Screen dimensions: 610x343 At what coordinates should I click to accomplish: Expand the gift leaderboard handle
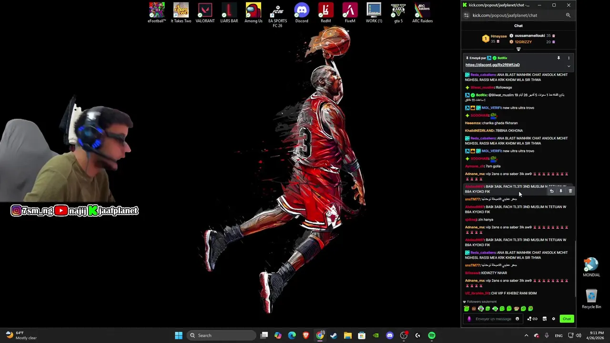518,49
